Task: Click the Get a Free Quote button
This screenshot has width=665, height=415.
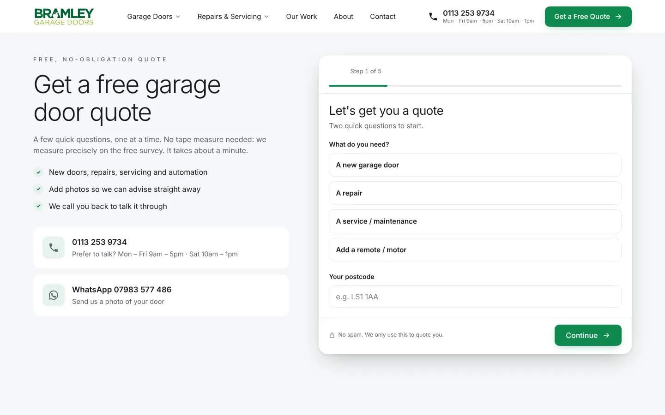Action: tap(588, 17)
